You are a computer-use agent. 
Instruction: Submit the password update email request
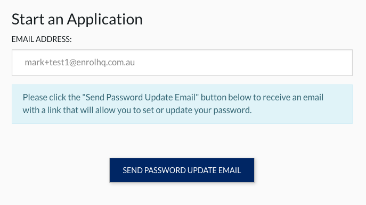coord(182,170)
